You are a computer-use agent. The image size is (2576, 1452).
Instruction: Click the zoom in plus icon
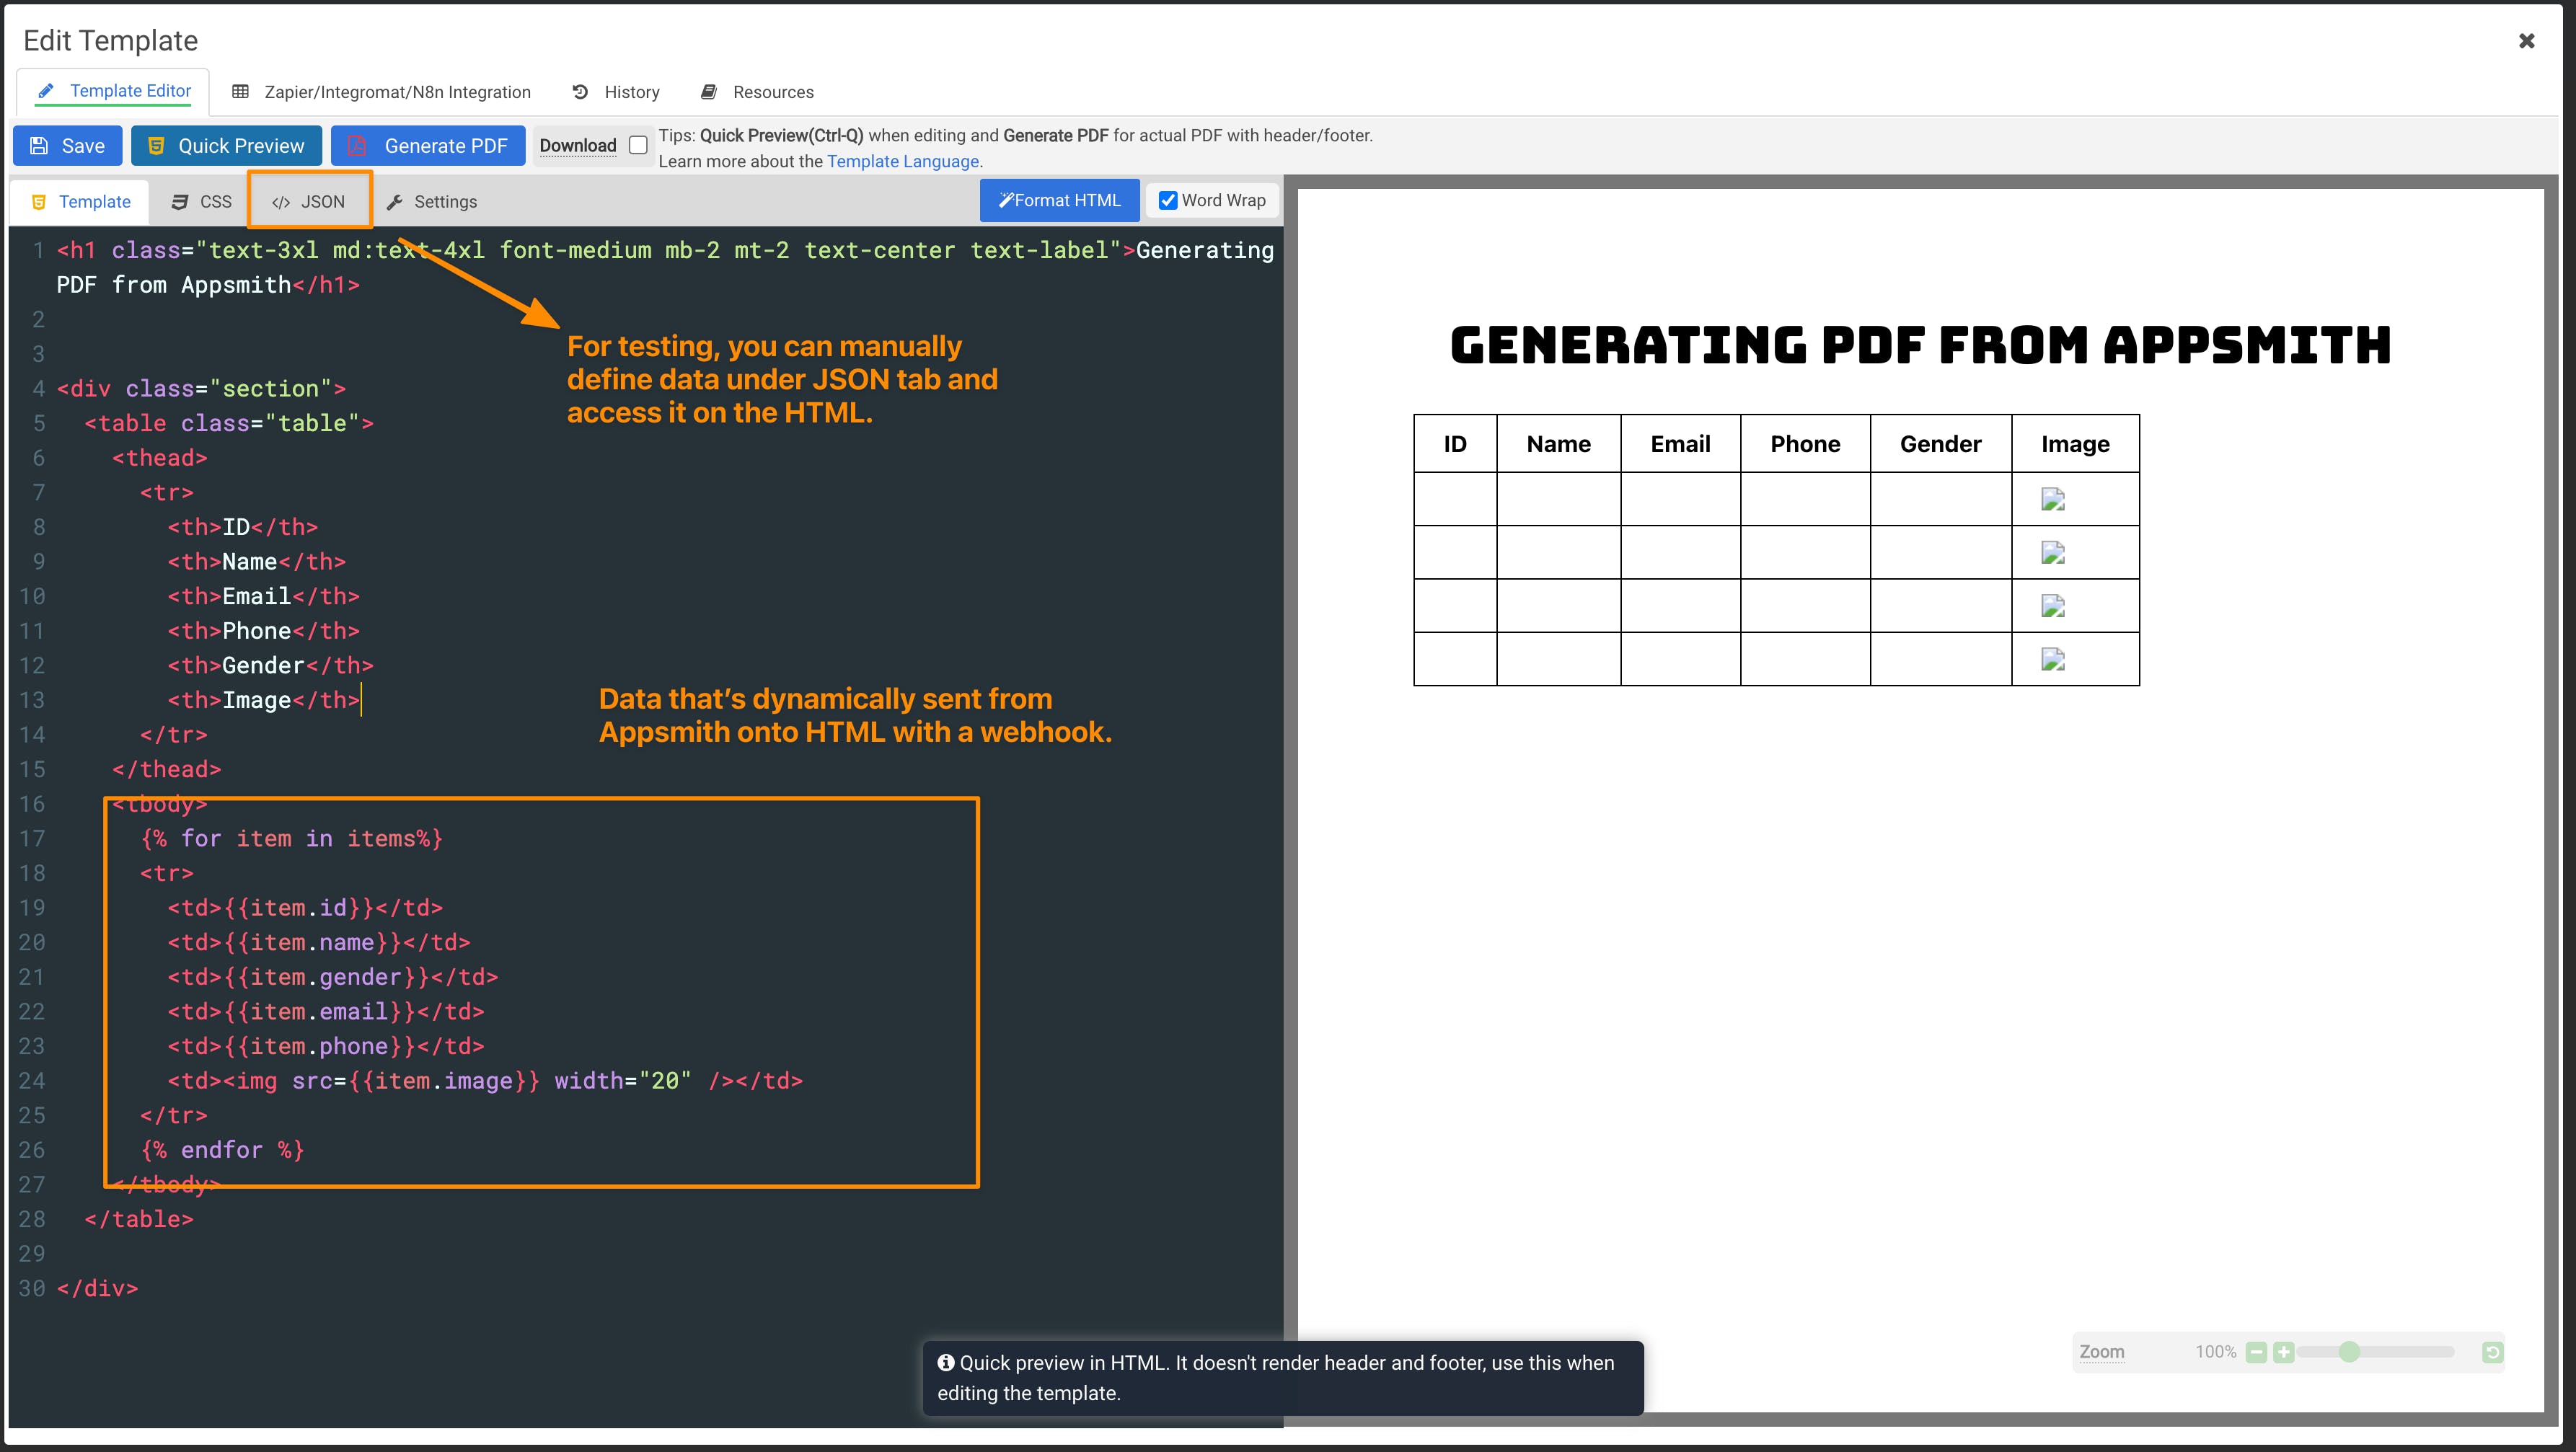(x=2284, y=1351)
